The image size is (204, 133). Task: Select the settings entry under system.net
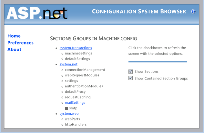71,81
